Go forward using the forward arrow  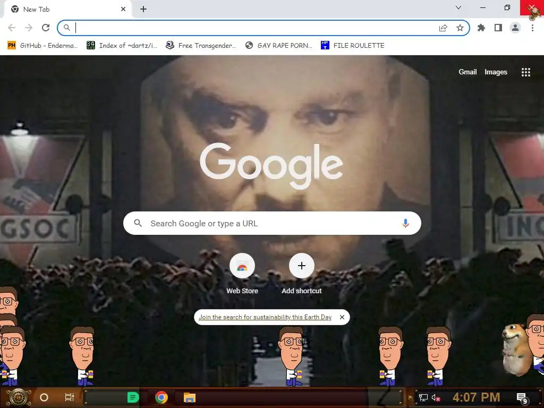[x=29, y=28]
